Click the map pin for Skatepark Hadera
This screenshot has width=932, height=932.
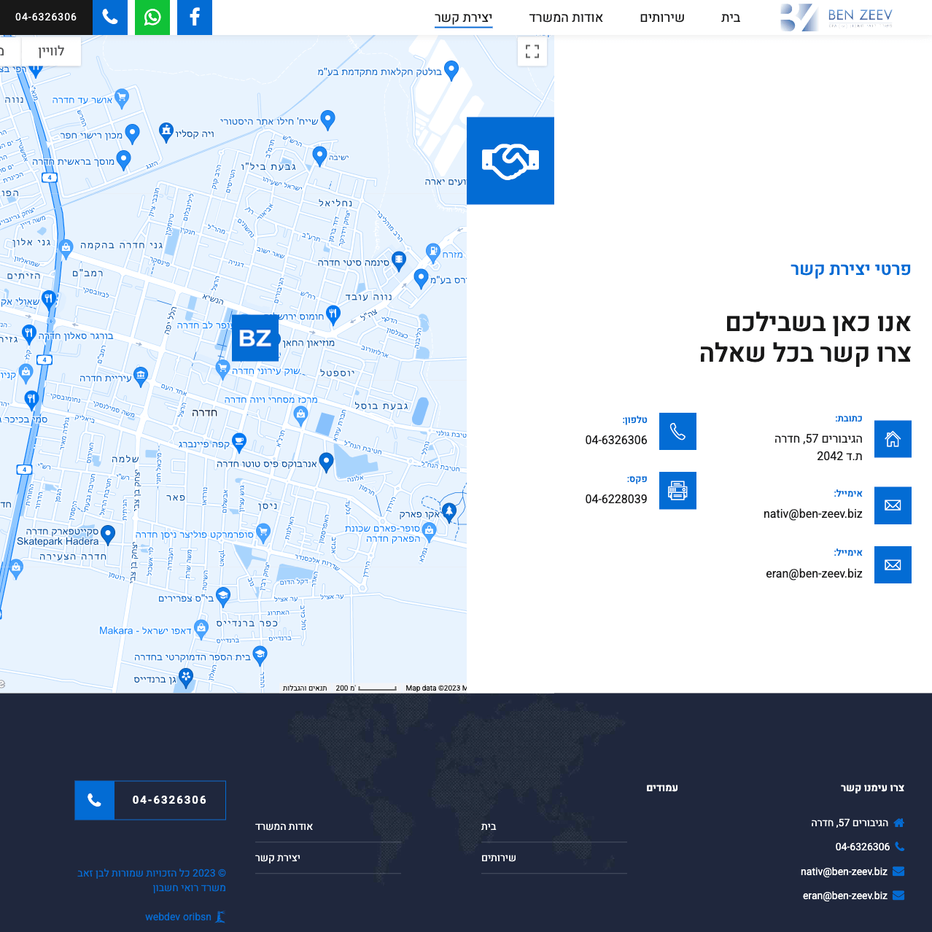(x=108, y=534)
